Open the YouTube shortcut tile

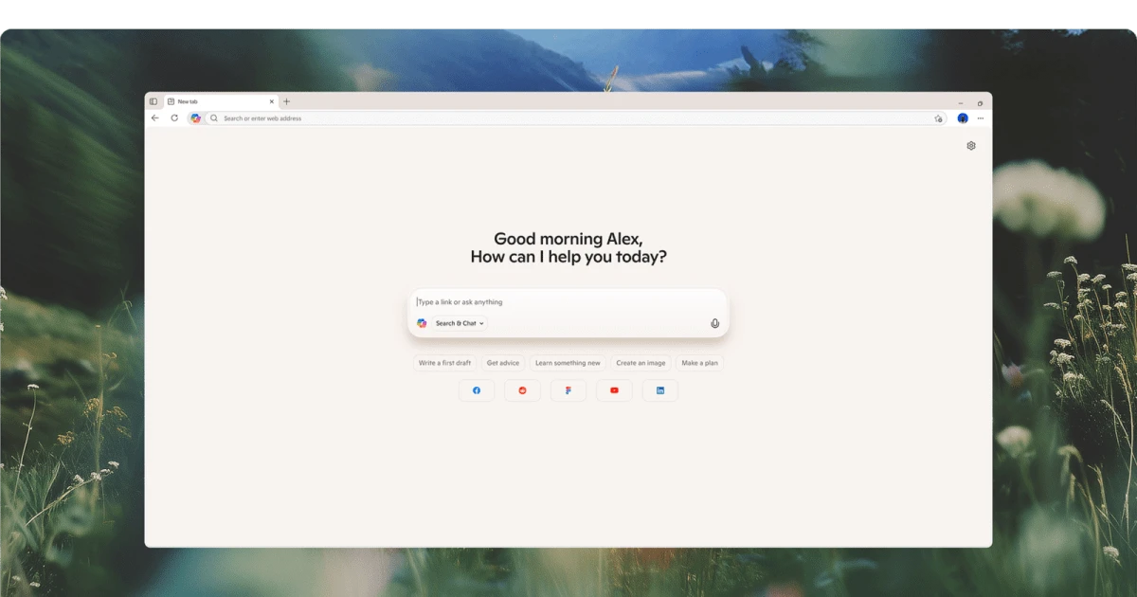(614, 390)
